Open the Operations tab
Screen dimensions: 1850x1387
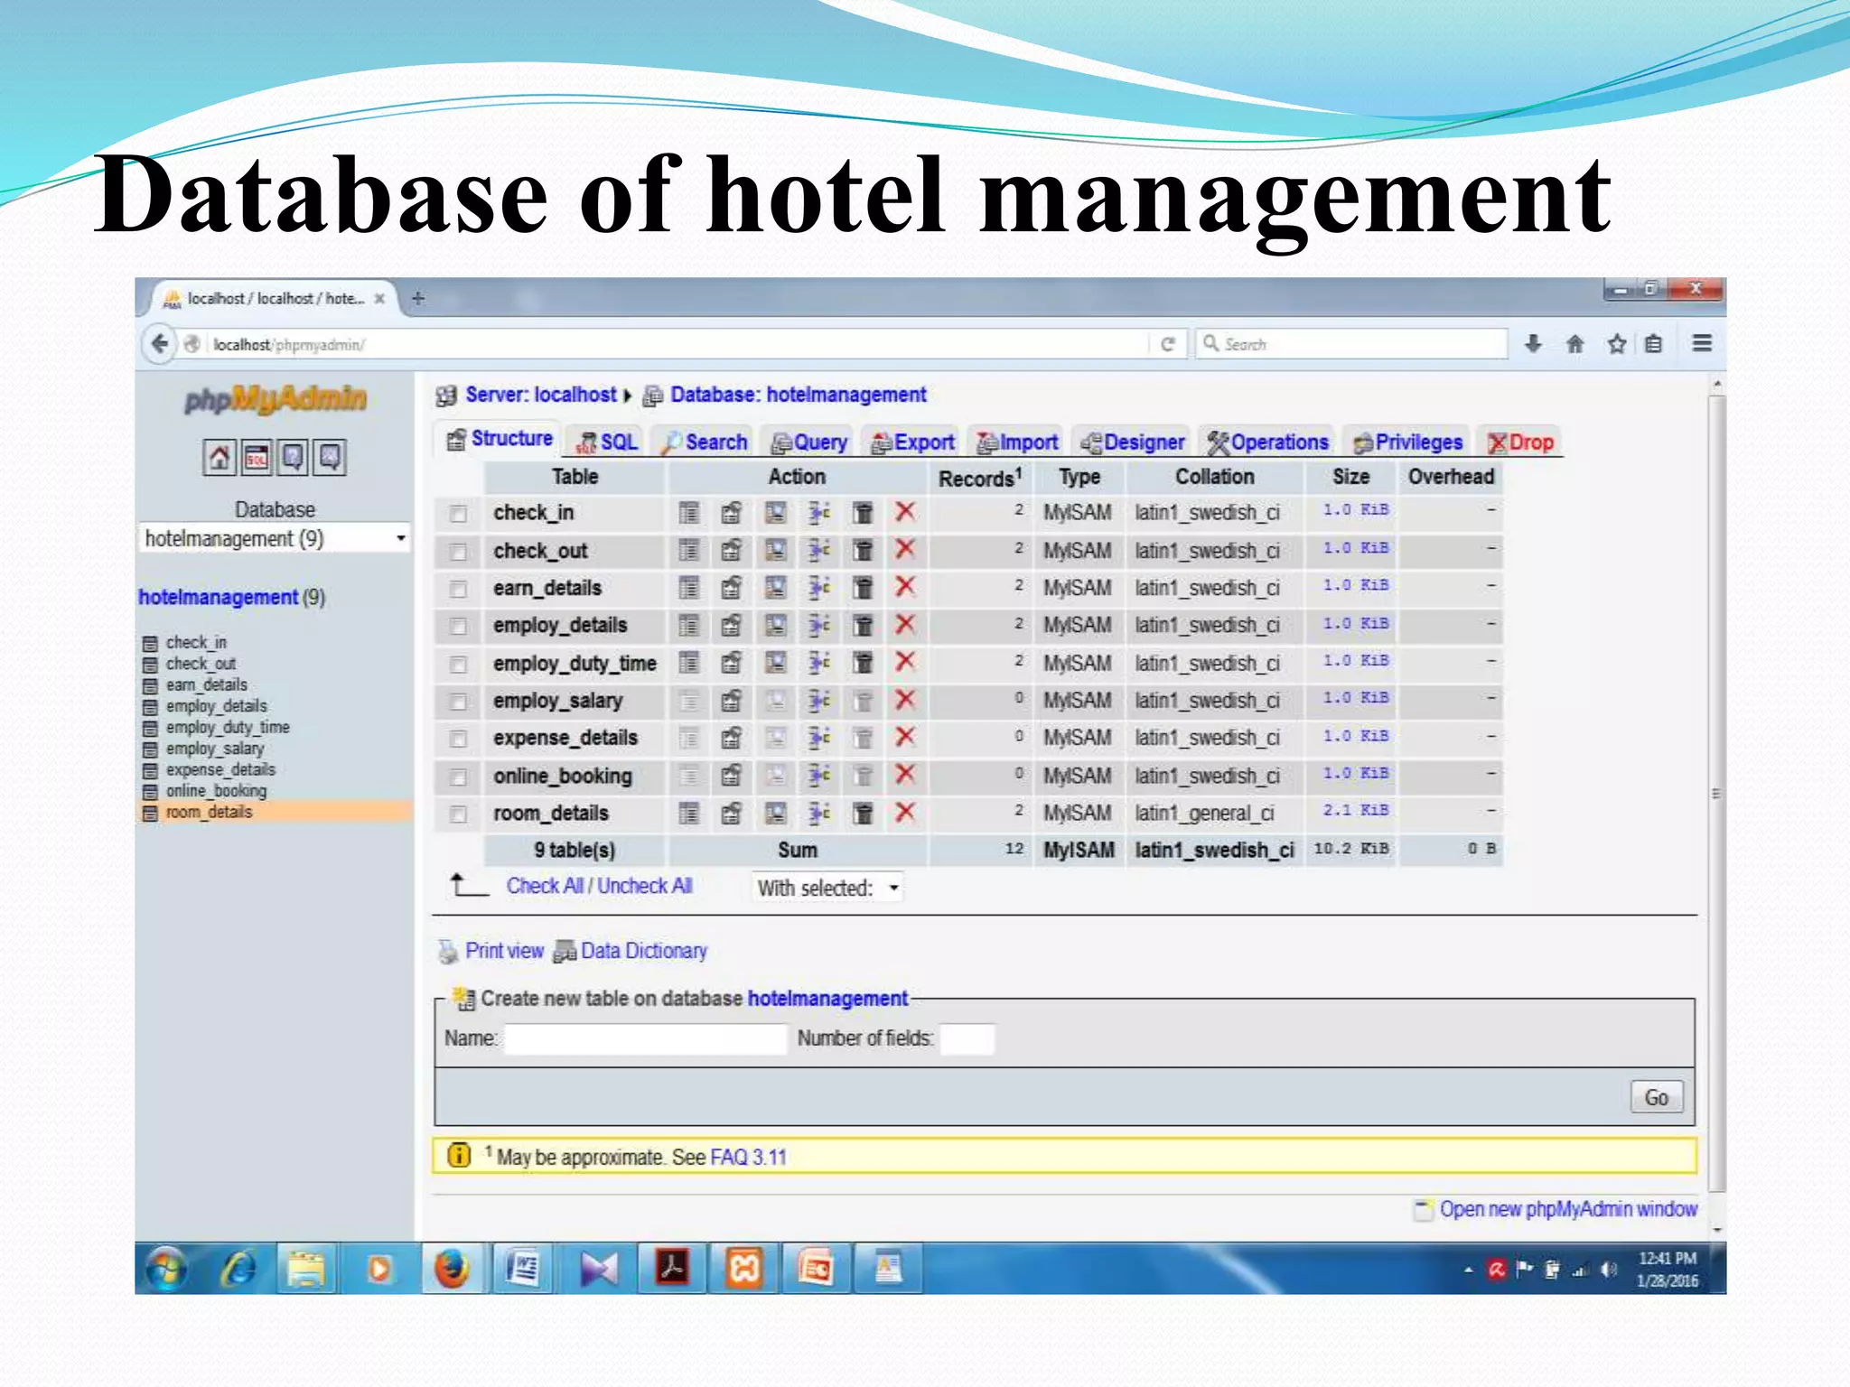[1268, 442]
